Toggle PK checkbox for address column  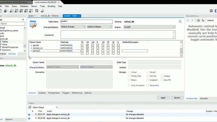(x=82, y=50)
